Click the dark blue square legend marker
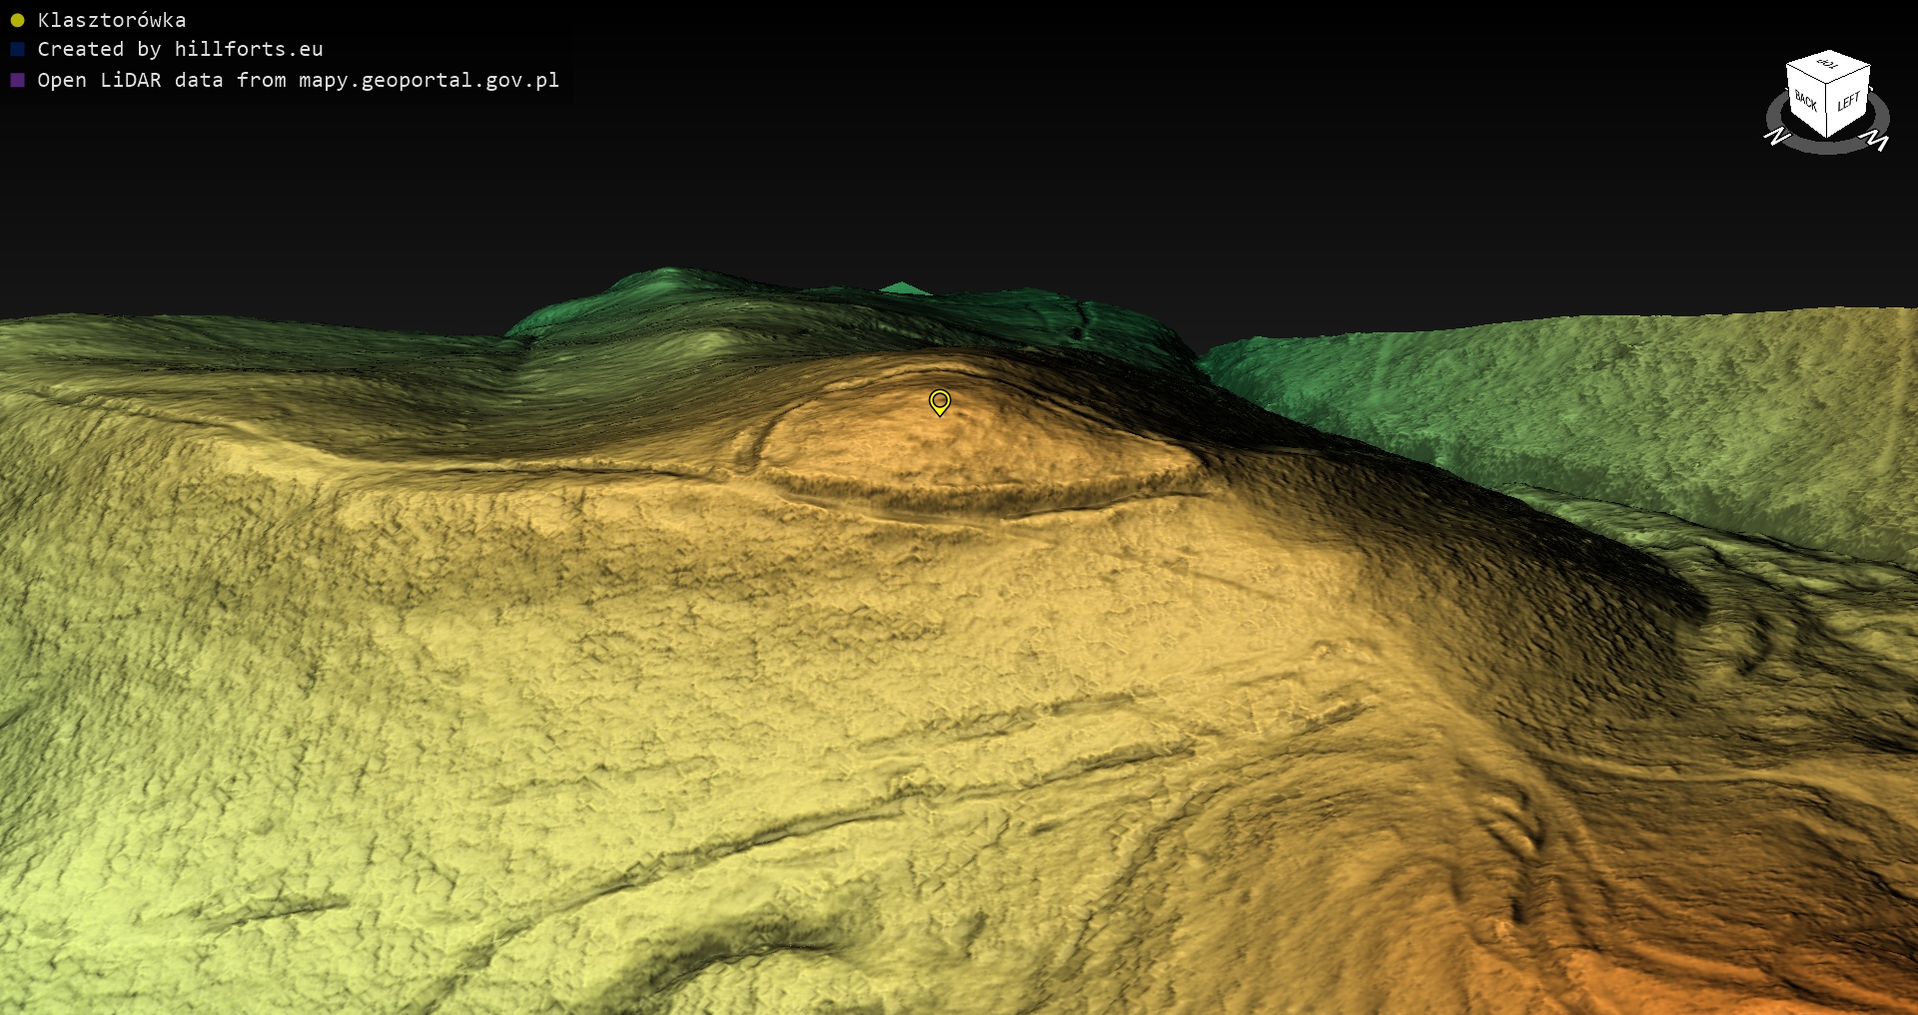1918x1015 pixels. click(17, 49)
